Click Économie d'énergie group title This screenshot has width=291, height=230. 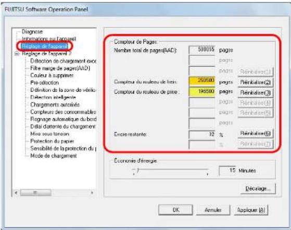tap(135, 161)
